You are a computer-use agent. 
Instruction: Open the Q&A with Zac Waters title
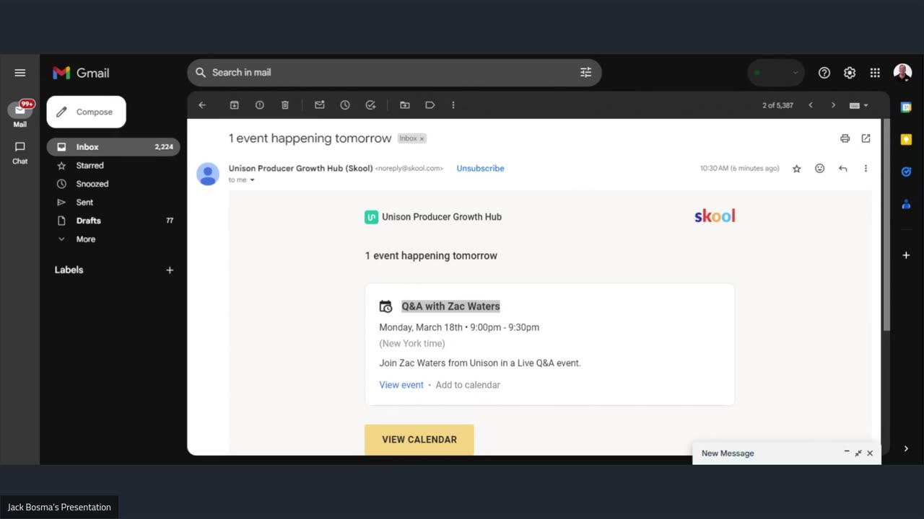(x=450, y=306)
